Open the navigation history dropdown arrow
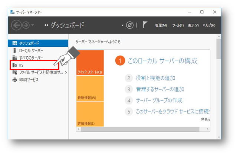The image size is (237, 155). click(x=33, y=25)
